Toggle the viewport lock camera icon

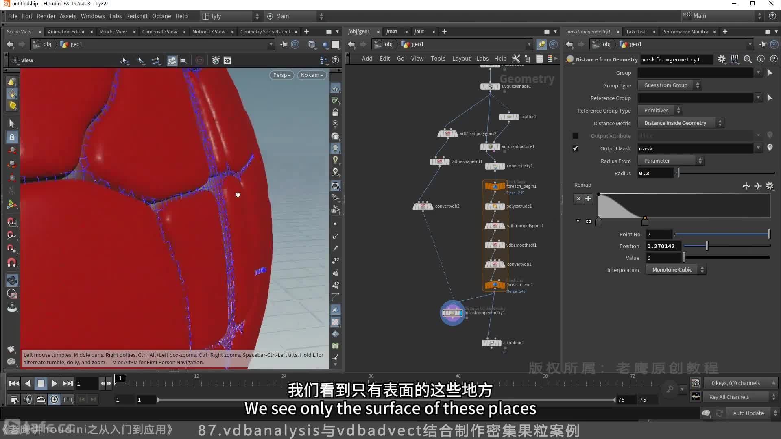(335, 112)
